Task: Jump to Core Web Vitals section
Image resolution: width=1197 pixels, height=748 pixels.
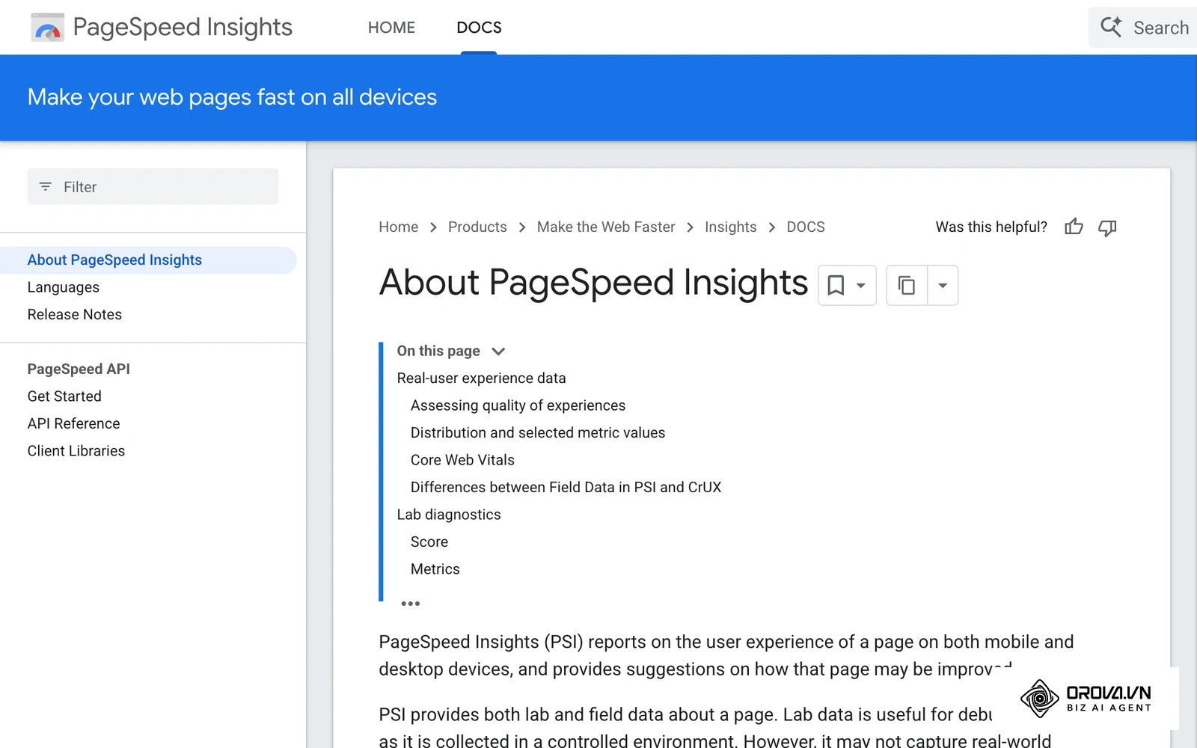Action: click(462, 460)
